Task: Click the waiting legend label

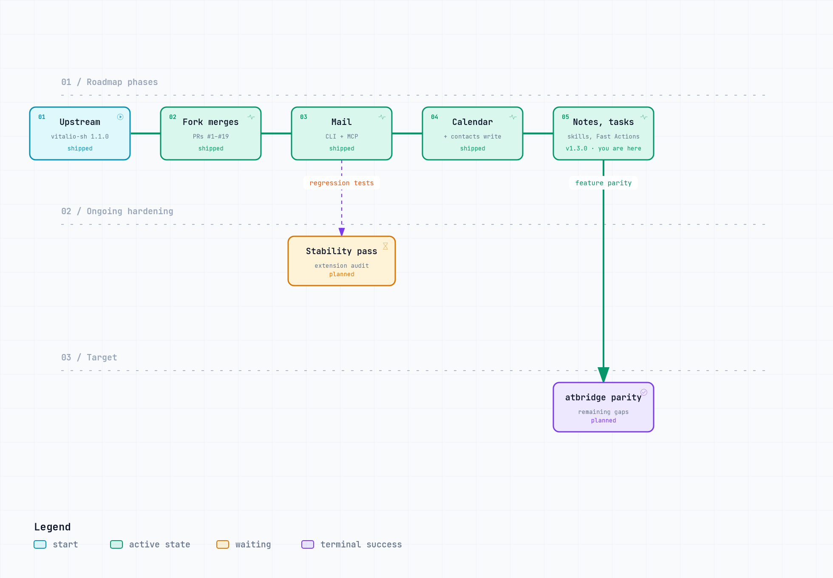Action: click(253, 544)
